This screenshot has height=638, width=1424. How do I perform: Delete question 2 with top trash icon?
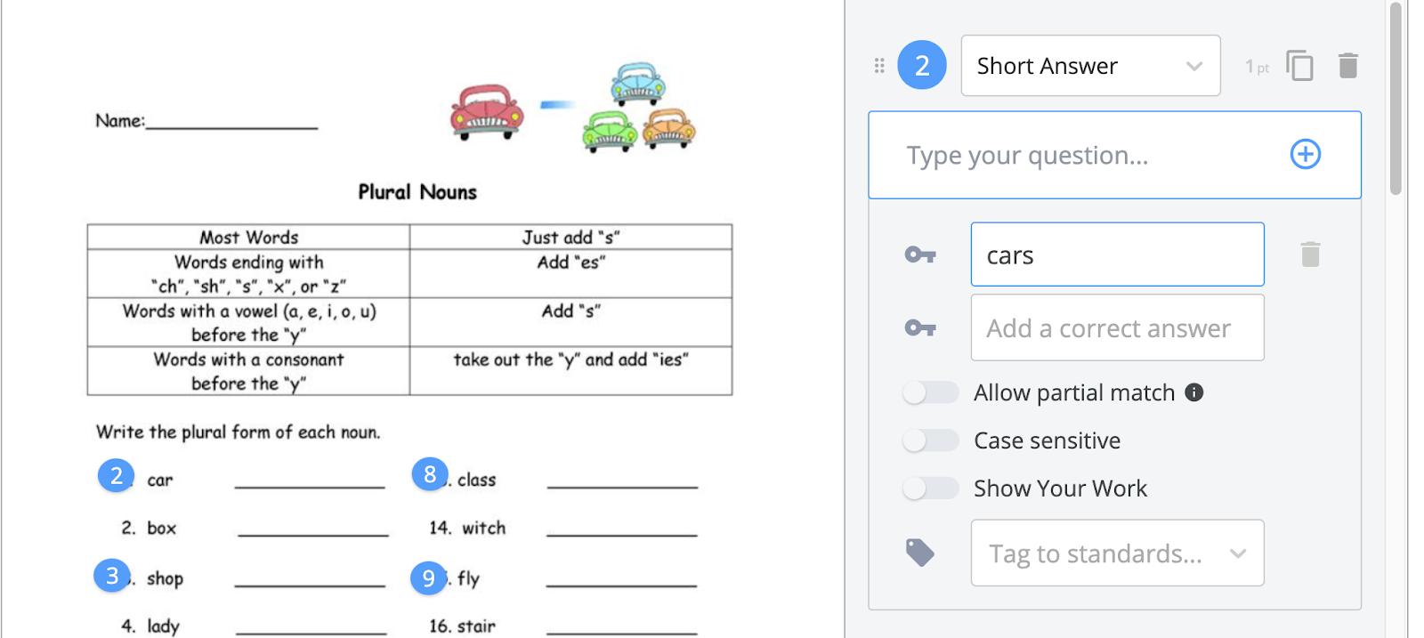tap(1347, 66)
